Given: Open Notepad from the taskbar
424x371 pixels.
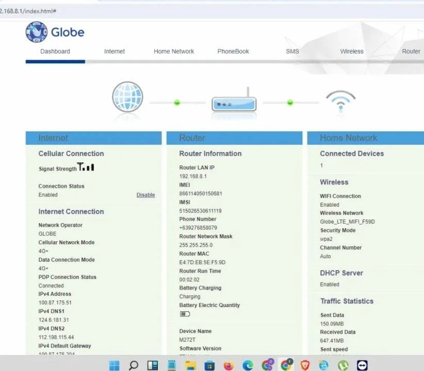Looking at the screenshot, I should point(171,365).
